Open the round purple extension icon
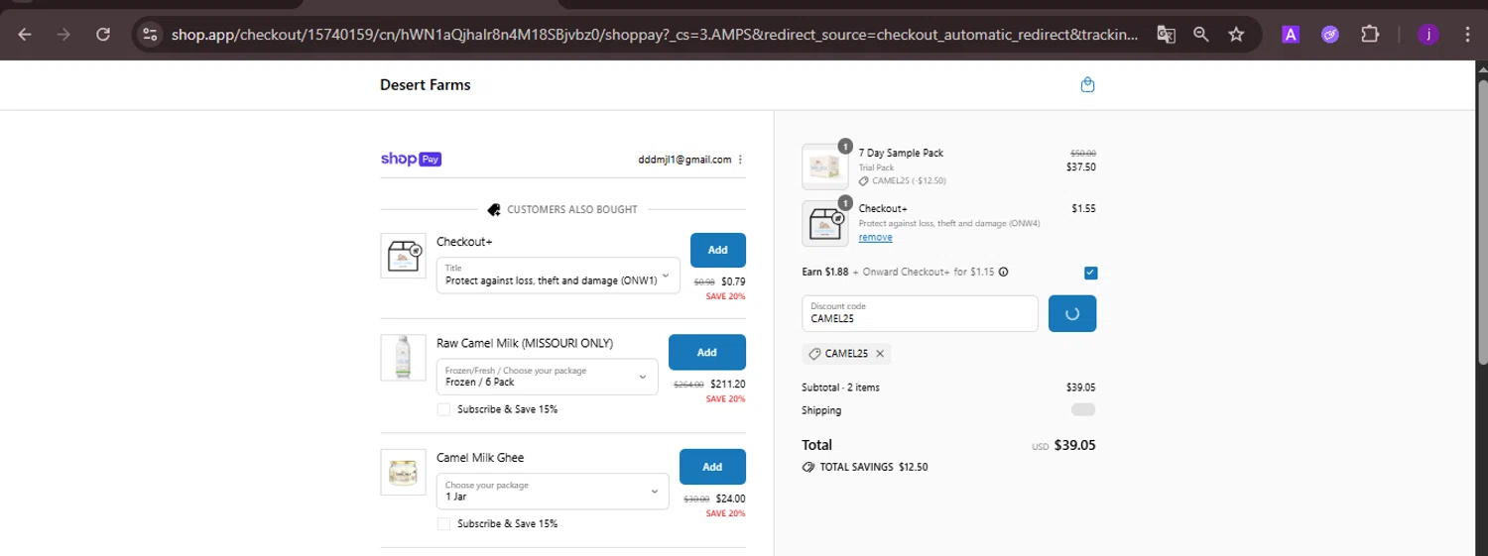The width and height of the screenshot is (1488, 556). click(x=1330, y=35)
